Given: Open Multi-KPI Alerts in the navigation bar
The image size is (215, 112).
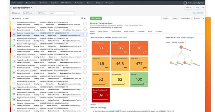Looking at the screenshot, I should click(x=66, y=3).
